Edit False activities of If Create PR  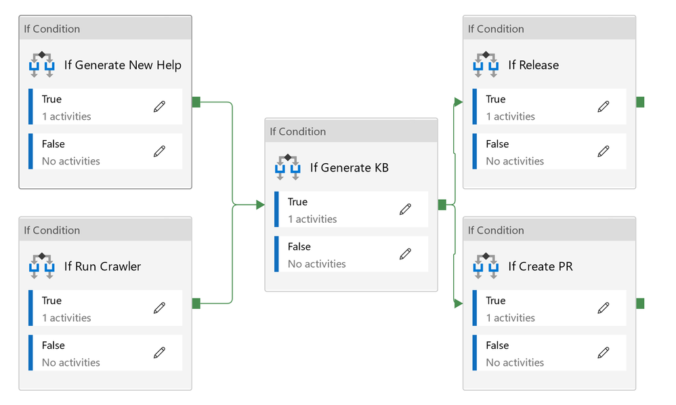604,353
